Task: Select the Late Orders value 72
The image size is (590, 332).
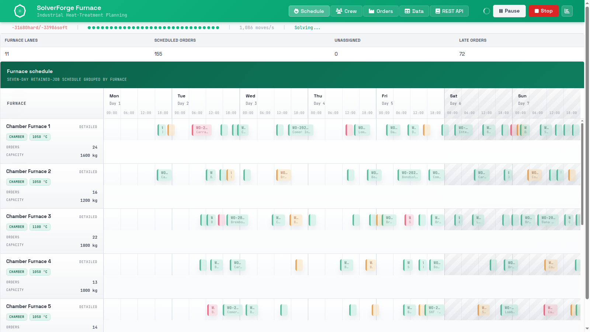Action: pos(462,54)
